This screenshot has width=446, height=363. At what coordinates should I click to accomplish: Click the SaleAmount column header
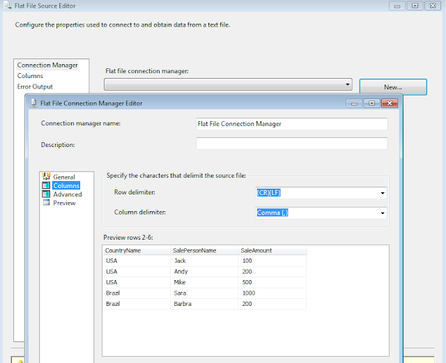[x=272, y=251]
